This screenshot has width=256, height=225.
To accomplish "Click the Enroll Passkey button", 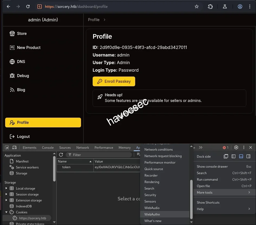I will pos(114,81).
